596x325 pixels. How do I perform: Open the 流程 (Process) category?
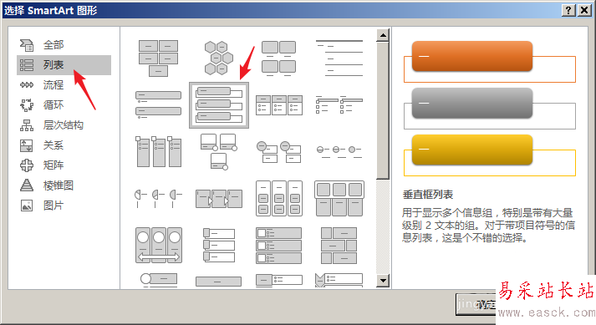point(64,85)
